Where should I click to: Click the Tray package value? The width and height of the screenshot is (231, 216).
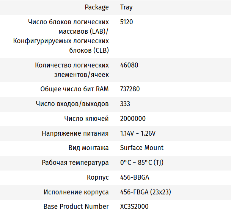click(126, 7)
